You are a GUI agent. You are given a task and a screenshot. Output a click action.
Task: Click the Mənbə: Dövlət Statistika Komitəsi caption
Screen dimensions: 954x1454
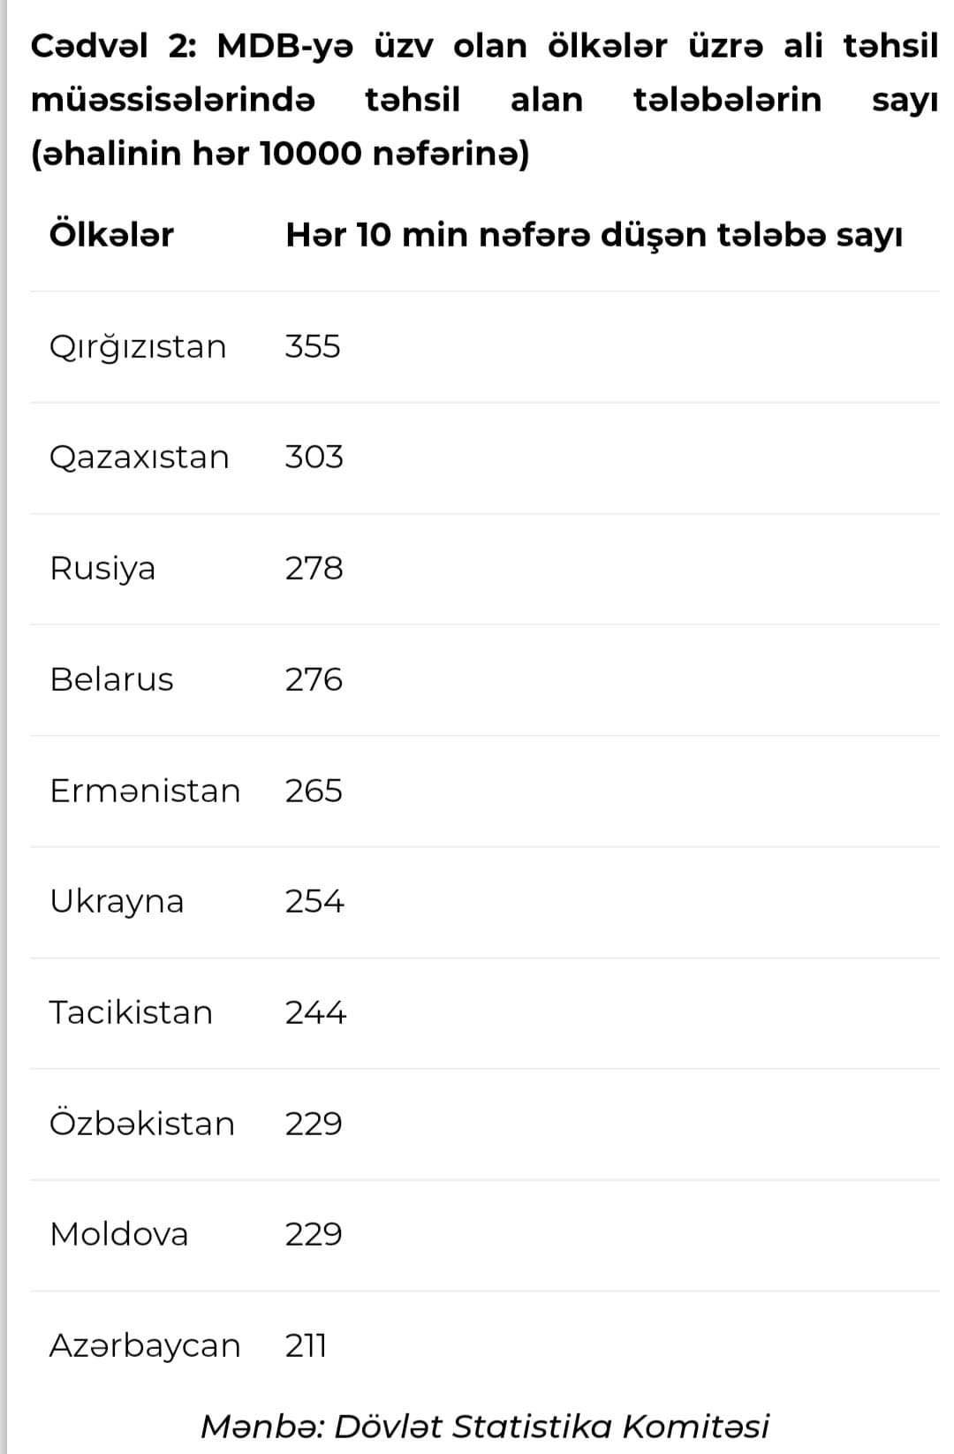click(485, 1427)
